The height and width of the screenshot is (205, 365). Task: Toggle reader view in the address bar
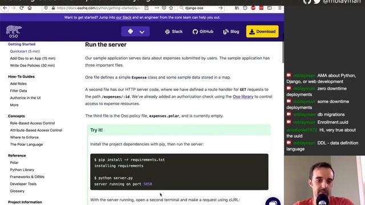(147, 8)
